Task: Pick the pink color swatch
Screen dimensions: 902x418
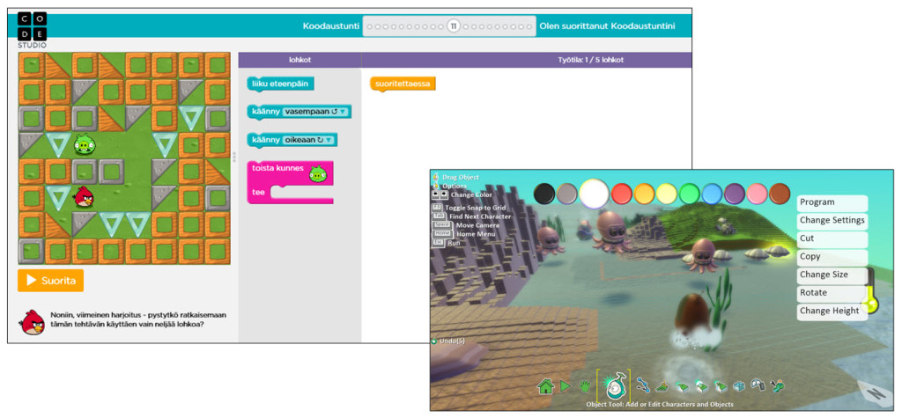Action: coord(757,194)
